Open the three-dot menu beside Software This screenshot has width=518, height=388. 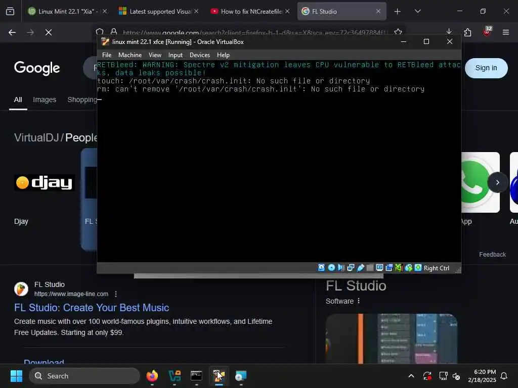pyautogui.click(x=359, y=301)
